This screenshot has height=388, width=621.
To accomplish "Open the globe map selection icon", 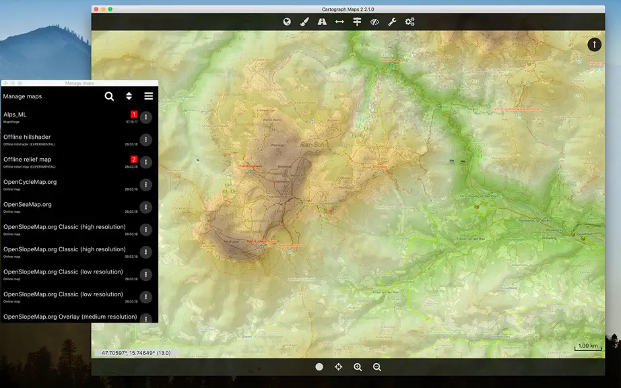I will click(287, 22).
